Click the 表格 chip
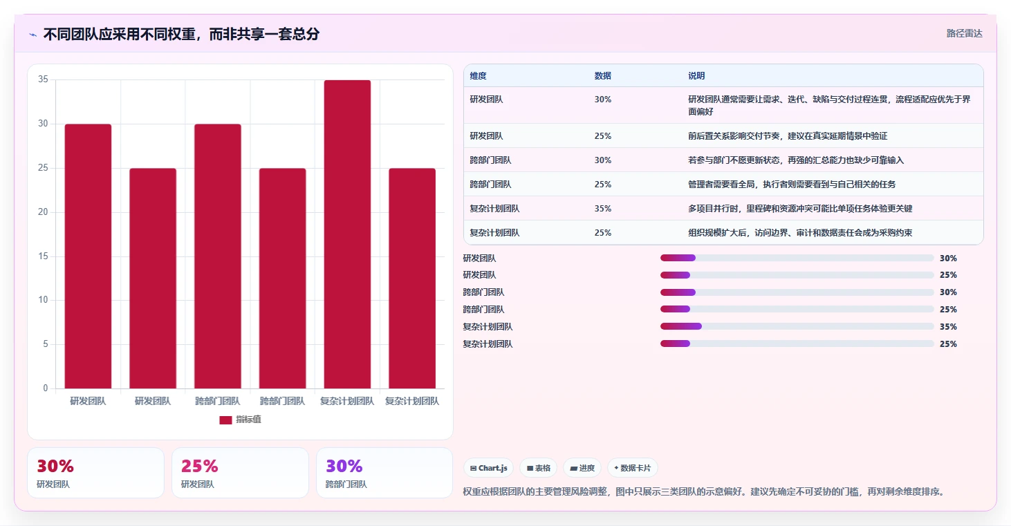Screen dimensions: 1011x526 [538, 468]
